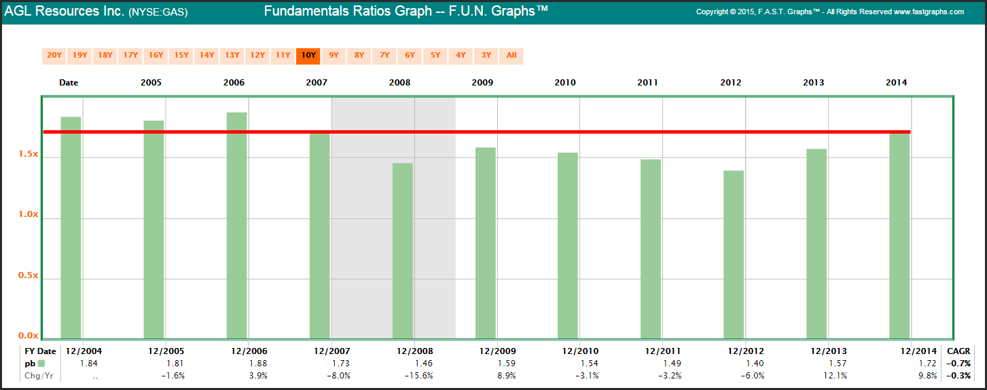Select the 20Y time range button
987x390 pixels.
(x=54, y=56)
